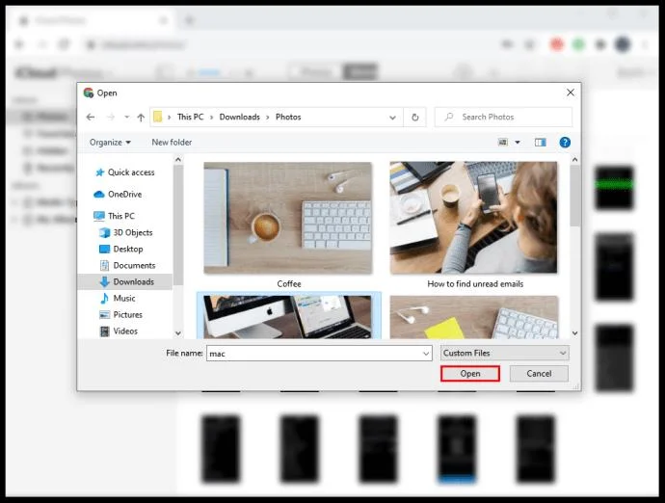Open 3D Objects folder in sidebar
Screen dimensions: 665x503
coord(133,232)
